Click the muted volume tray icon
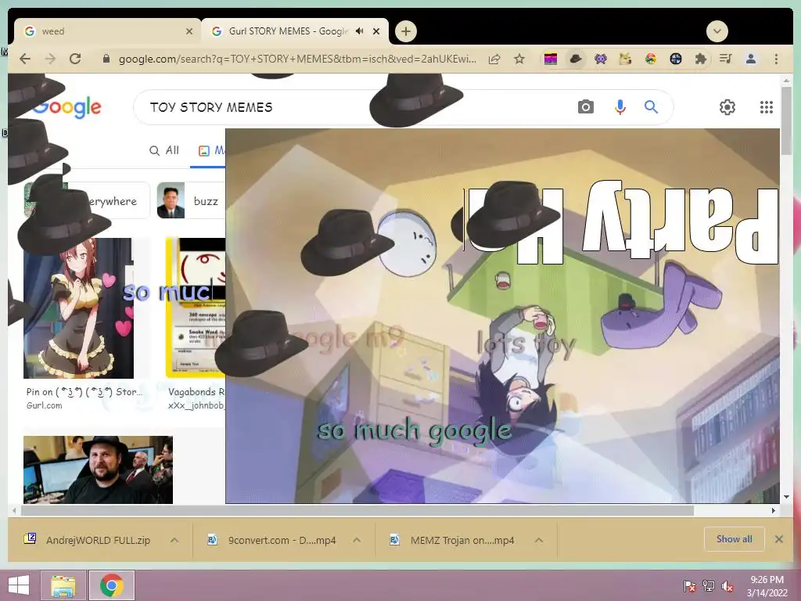Image resolution: width=801 pixels, height=601 pixels. click(x=727, y=586)
